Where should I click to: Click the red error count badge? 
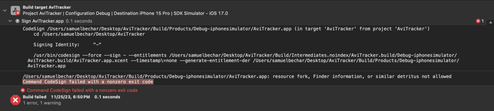tap(480, 21)
